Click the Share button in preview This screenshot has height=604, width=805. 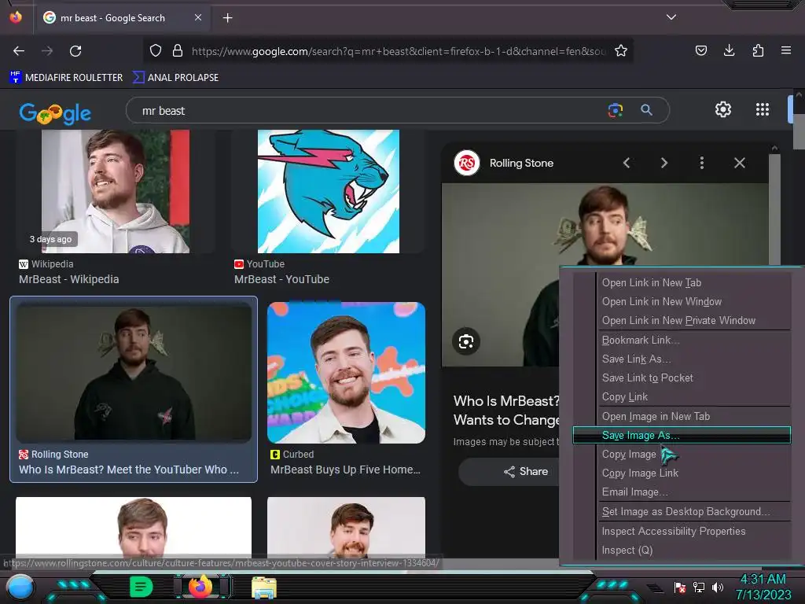[x=526, y=472]
